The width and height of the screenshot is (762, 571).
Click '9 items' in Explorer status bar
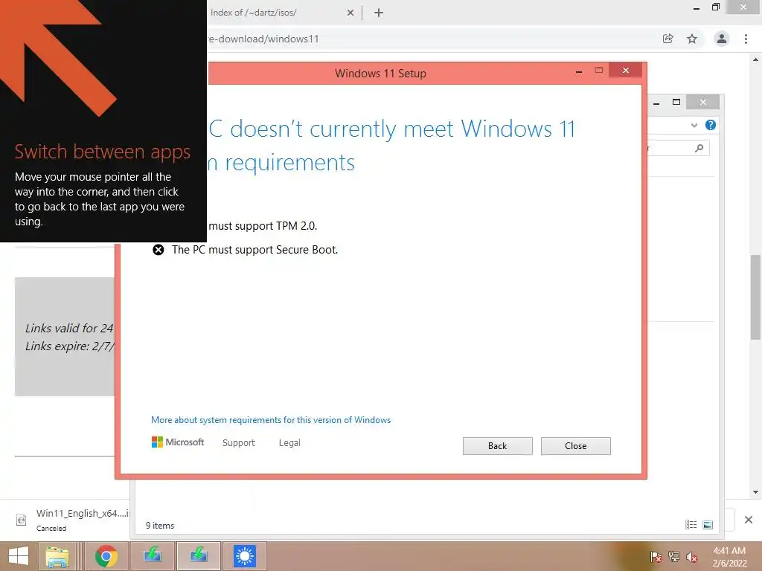tap(160, 526)
